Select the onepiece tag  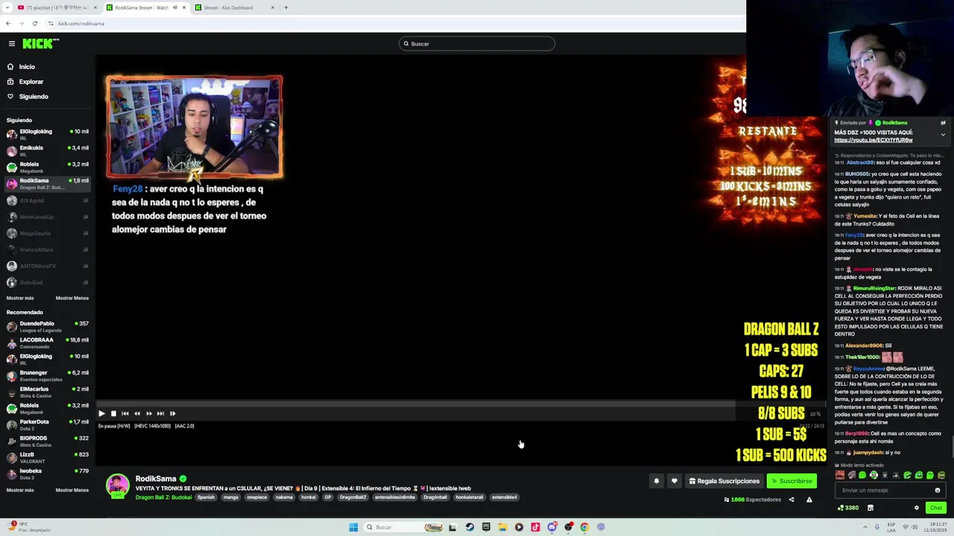point(257,497)
